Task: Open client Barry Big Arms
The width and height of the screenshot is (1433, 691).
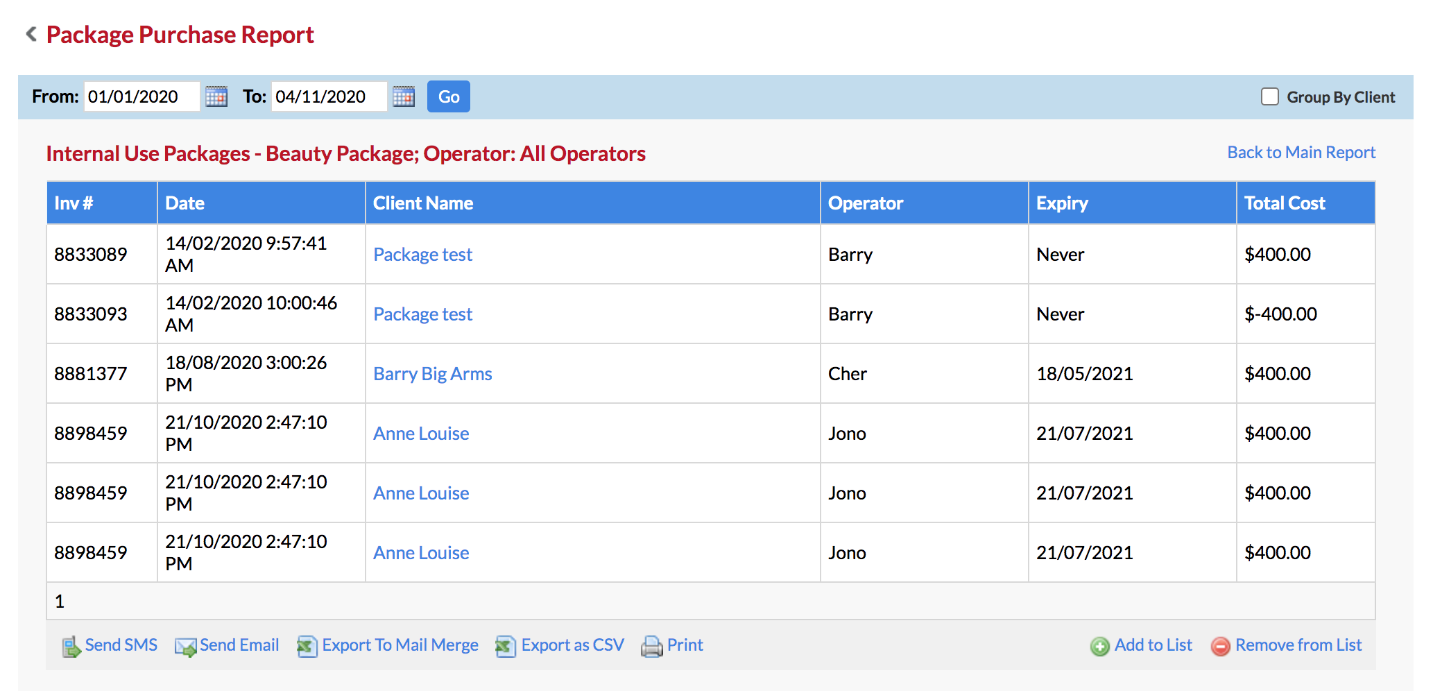Action: tap(433, 374)
